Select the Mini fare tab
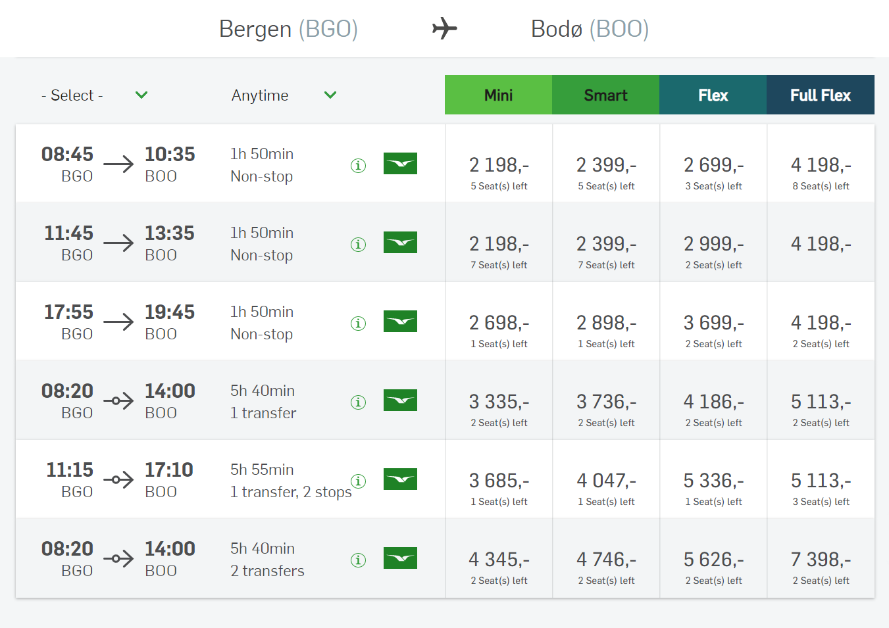Image resolution: width=889 pixels, height=628 pixels. coord(498,95)
